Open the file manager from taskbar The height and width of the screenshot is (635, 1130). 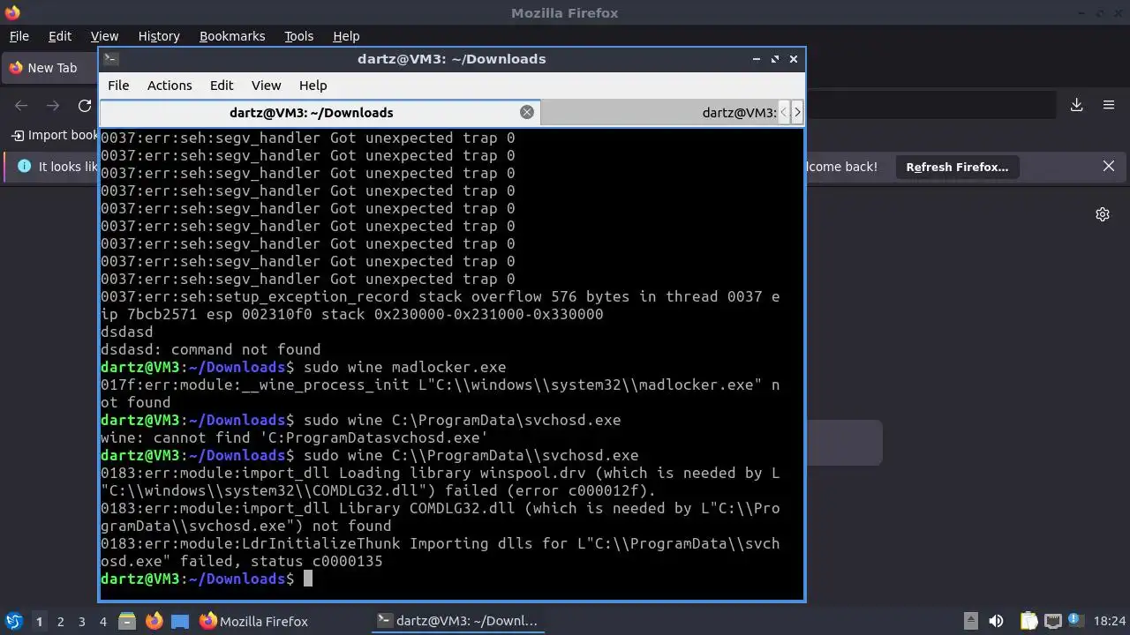(x=127, y=621)
